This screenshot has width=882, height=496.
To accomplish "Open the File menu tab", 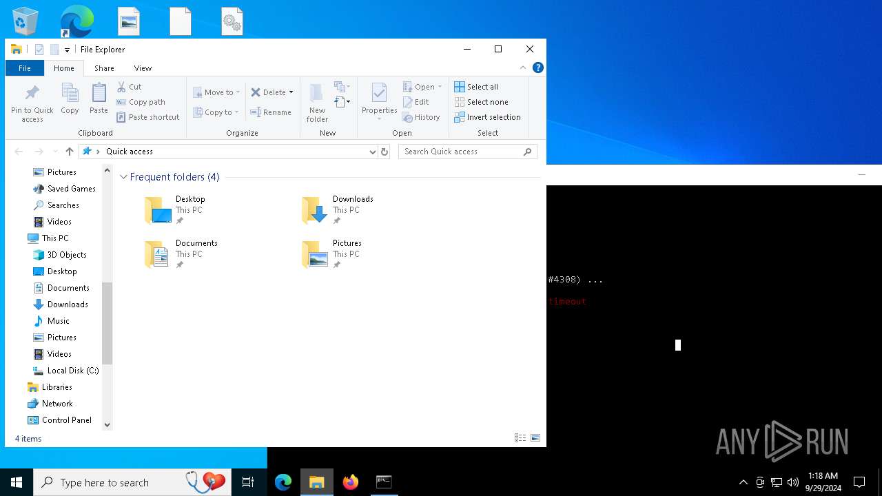I will (x=24, y=68).
